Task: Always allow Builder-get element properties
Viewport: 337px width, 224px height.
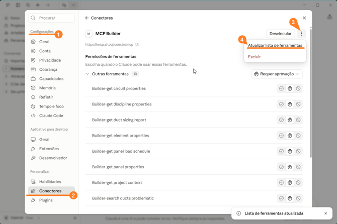Action: (281, 136)
